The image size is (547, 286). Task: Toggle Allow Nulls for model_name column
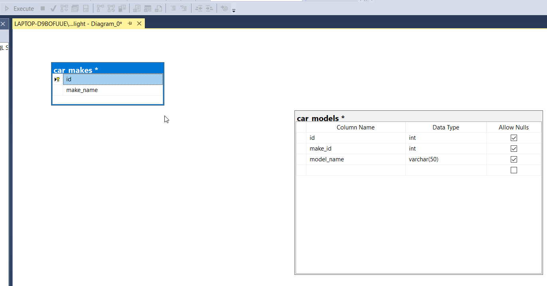tap(514, 159)
